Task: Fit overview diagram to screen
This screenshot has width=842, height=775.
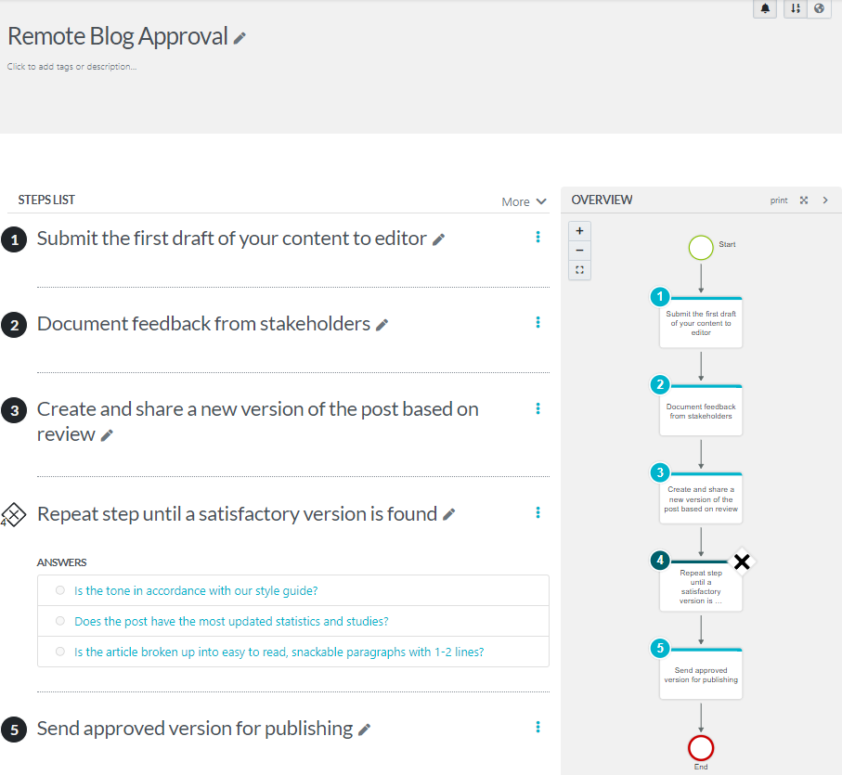Action: pyautogui.click(x=579, y=270)
